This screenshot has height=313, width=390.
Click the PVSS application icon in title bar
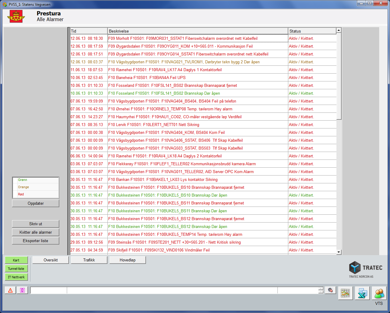(5, 4)
